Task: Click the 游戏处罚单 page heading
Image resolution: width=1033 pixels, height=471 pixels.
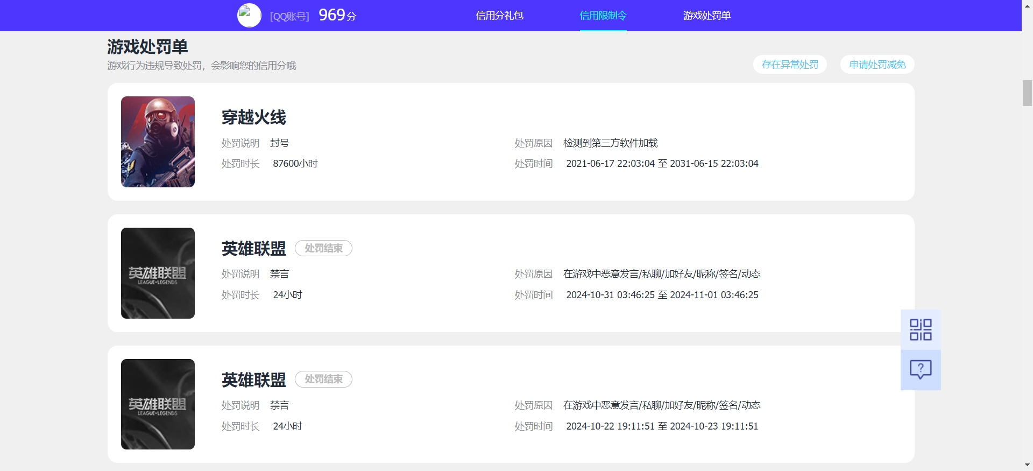Action: coord(147,47)
